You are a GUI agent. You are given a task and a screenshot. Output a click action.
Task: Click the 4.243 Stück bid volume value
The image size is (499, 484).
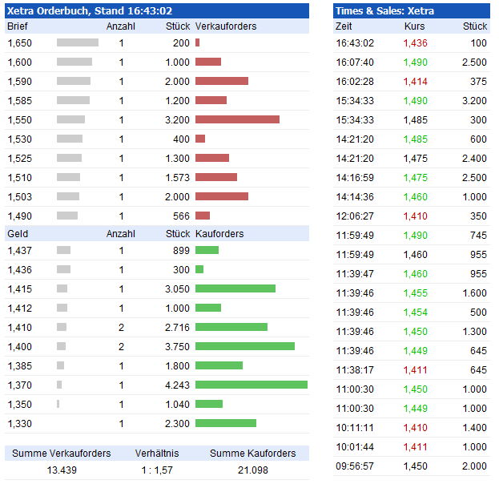[x=177, y=385]
